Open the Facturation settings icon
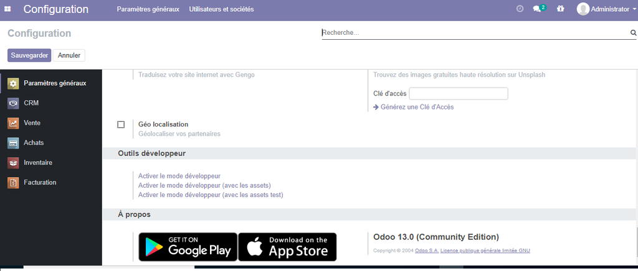Image resolution: width=638 pixels, height=271 pixels. pyautogui.click(x=13, y=183)
